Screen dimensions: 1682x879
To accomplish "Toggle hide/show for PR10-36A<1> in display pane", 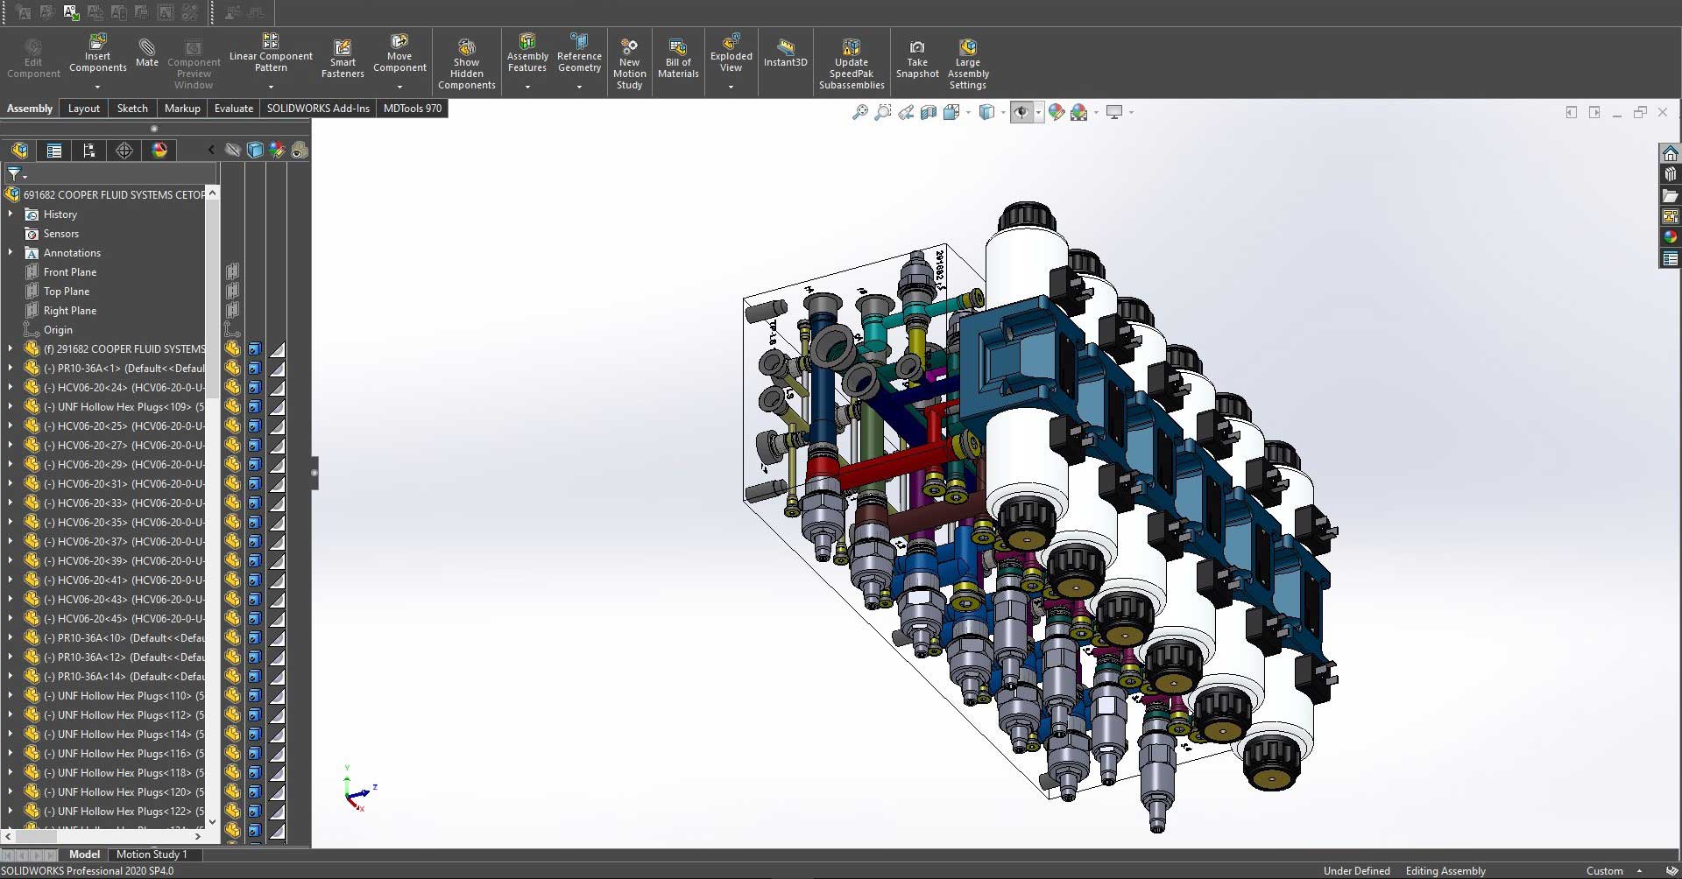I will click(232, 369).
